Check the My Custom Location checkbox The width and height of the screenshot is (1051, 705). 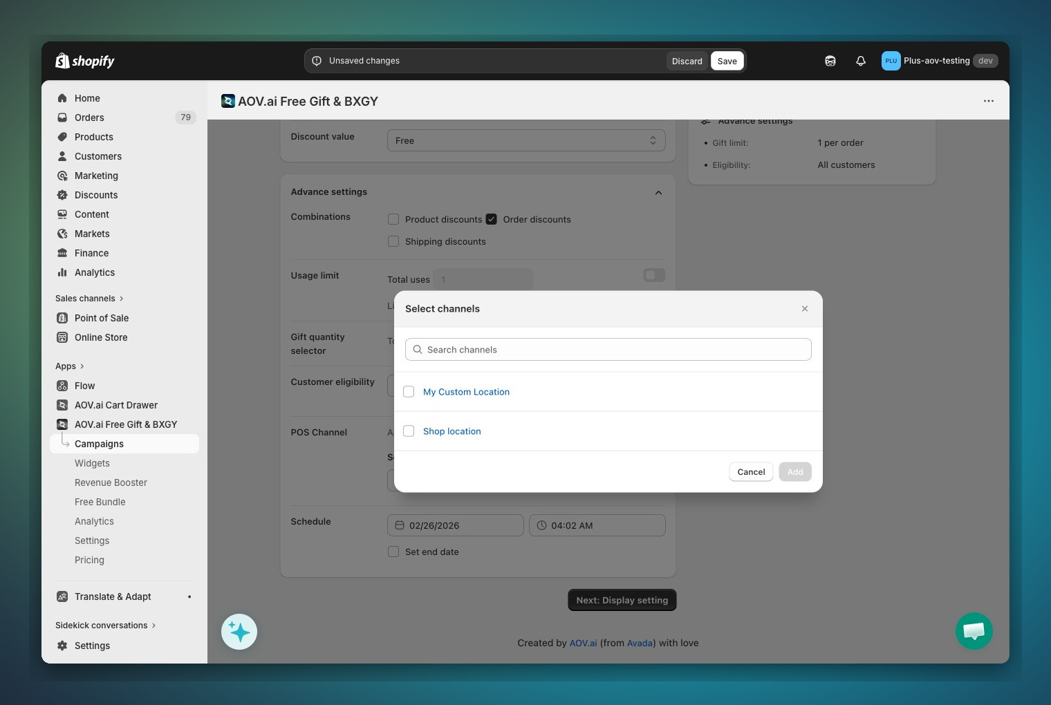409,392
